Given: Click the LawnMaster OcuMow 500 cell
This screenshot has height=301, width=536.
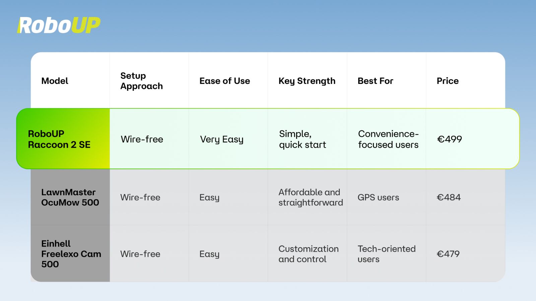Looking at the screenshot, I should click(70, 197).
